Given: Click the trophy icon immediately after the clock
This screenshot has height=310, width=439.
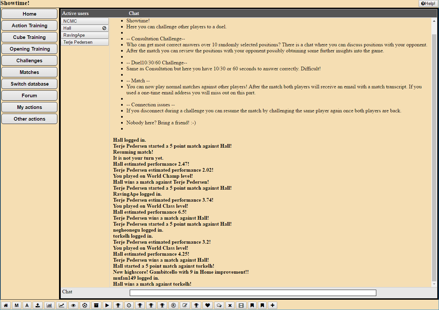Looking at the screenshot, I should [x=140, y=305].
